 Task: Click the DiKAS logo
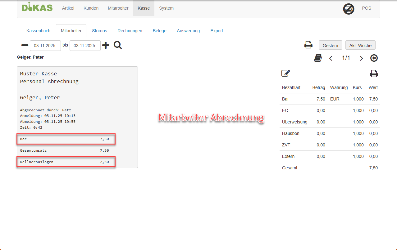pyautogui.click(x=37, y=8)
